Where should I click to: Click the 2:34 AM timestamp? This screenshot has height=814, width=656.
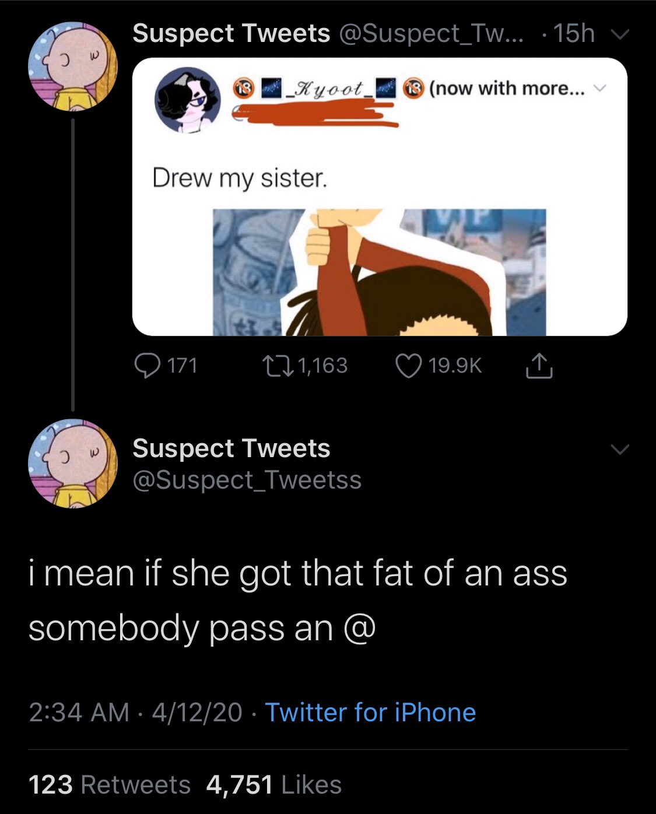click(x=79, y=713)
